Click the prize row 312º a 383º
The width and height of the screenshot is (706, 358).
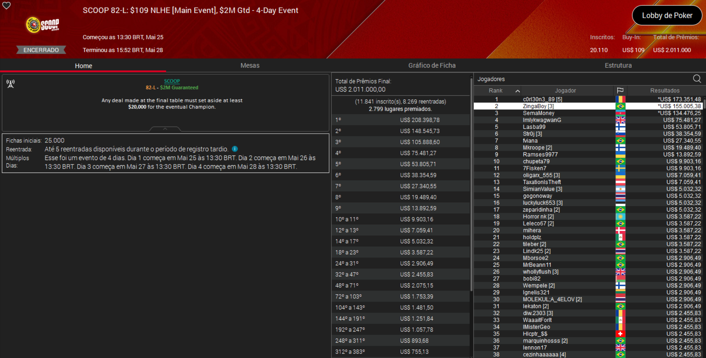click(400, 352)
